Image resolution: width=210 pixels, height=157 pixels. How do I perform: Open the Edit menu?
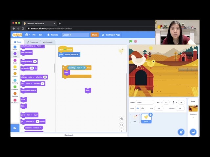(x=41, y=35)
